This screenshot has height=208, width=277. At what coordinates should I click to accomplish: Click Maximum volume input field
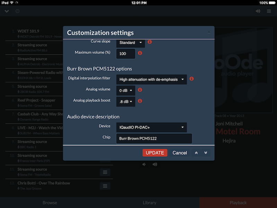(x=126, y=54)
